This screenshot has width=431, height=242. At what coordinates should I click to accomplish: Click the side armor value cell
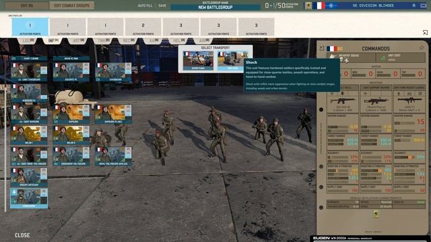[x=363, y=74]
